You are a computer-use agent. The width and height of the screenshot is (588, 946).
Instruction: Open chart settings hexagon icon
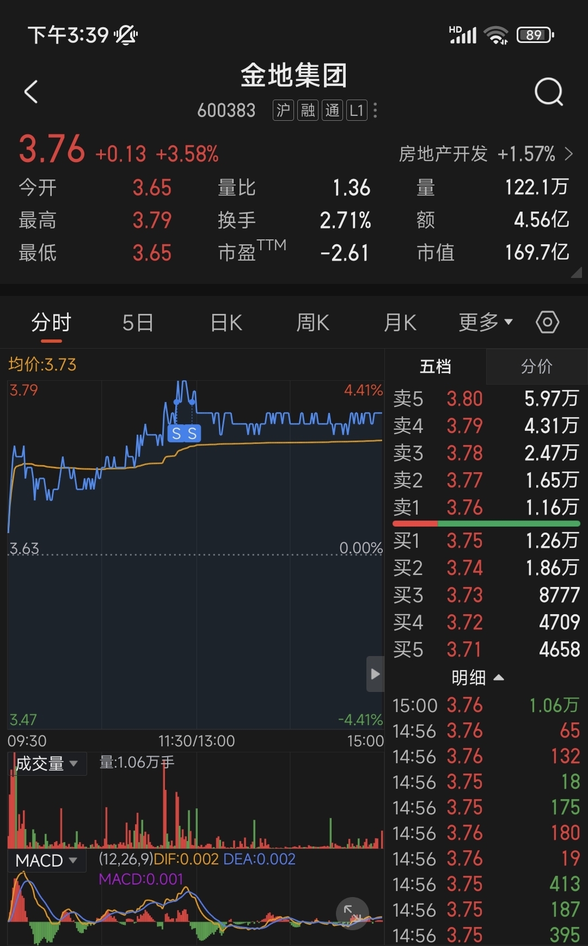547,322
